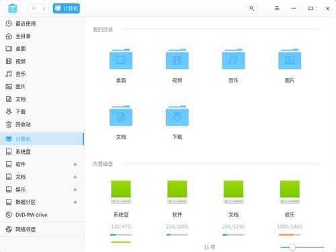Close the file manager window
The height and width of the screenshot is (252, 336).
click(x=327, y=9)
